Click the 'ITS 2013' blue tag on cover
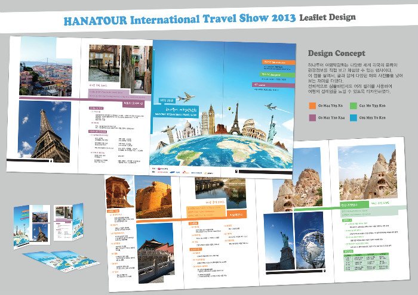Viewport: 418px width, 295px height. point(167,101)
